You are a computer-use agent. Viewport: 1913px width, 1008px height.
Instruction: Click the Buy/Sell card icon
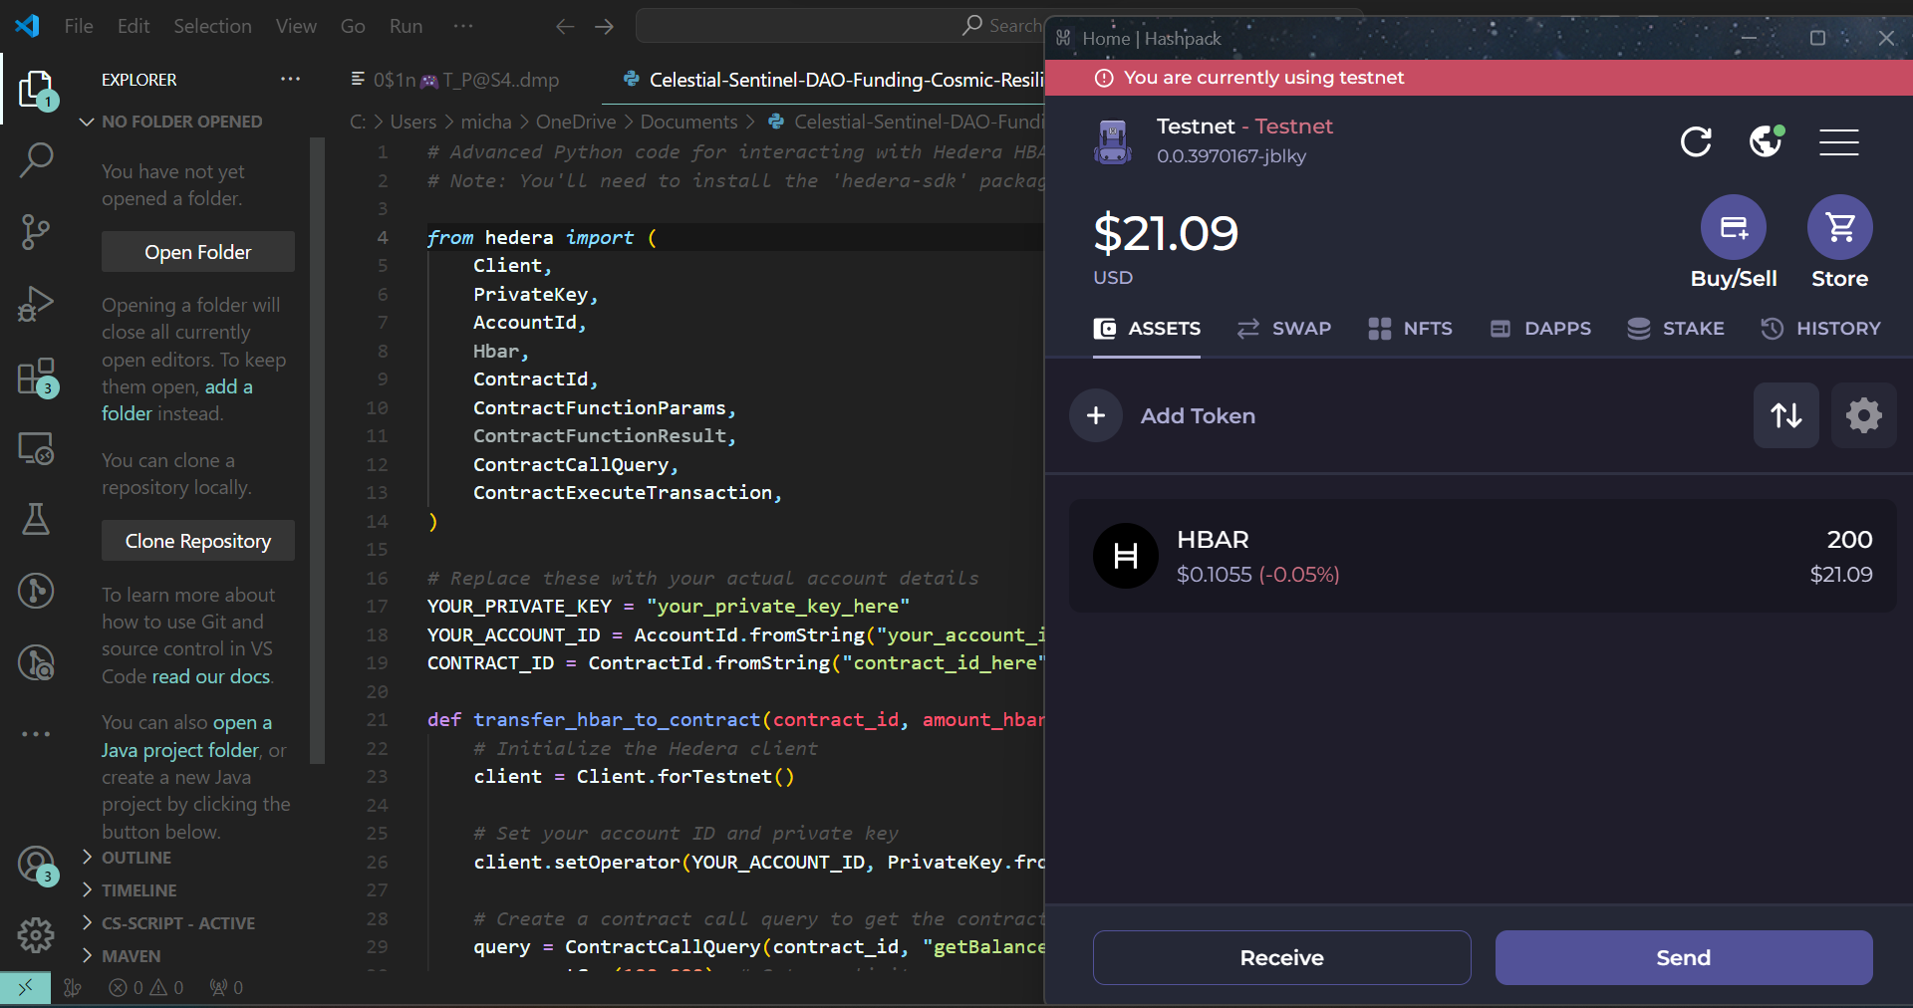[1734, 227]
